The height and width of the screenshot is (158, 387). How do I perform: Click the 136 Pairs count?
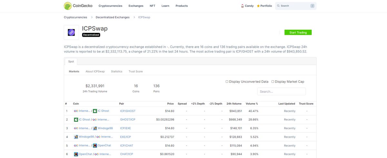pyautogui.click(x=156, y=86)
